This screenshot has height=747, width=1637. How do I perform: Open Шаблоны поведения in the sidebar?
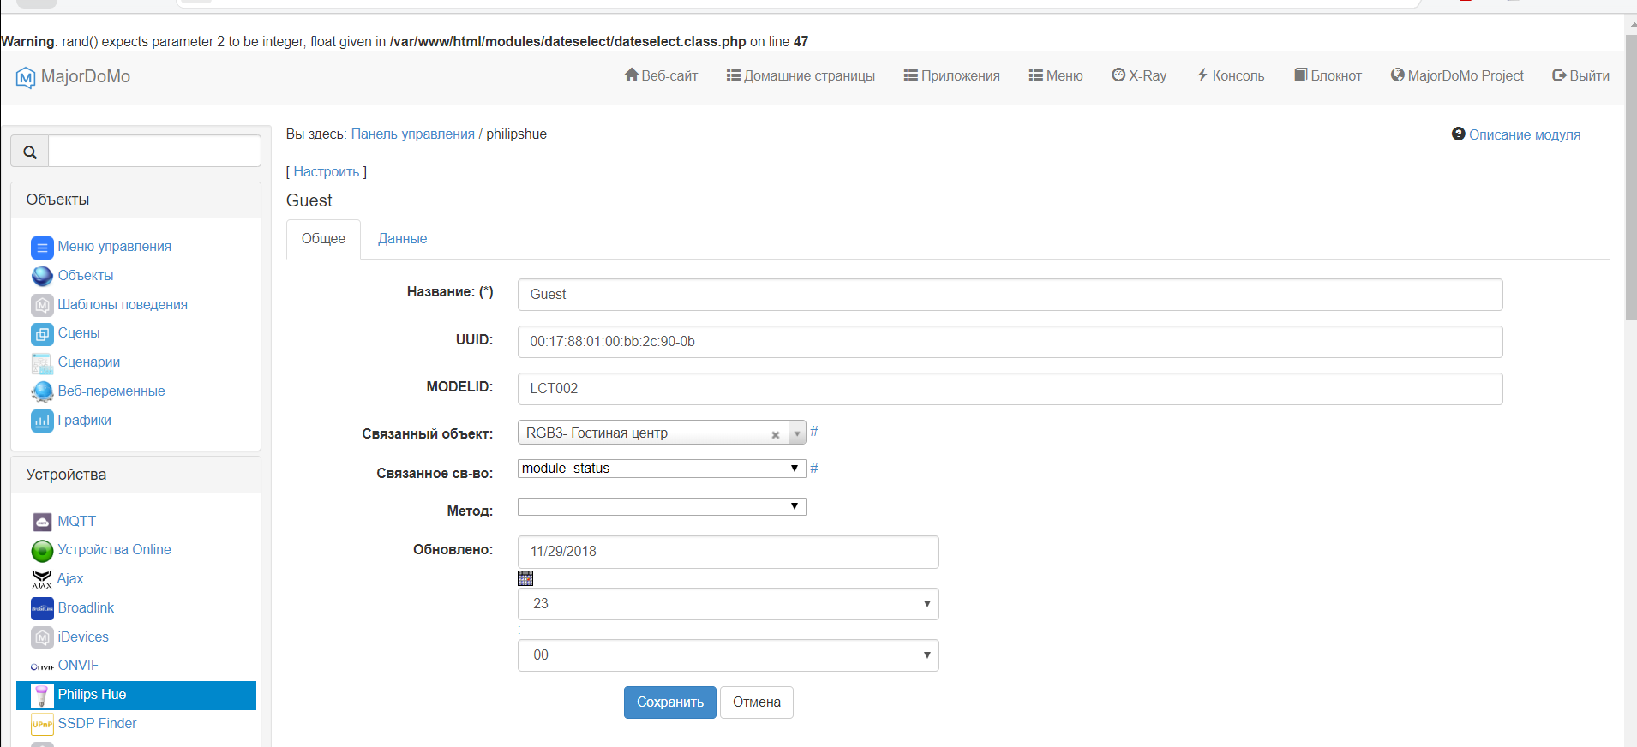click(123, 305)
